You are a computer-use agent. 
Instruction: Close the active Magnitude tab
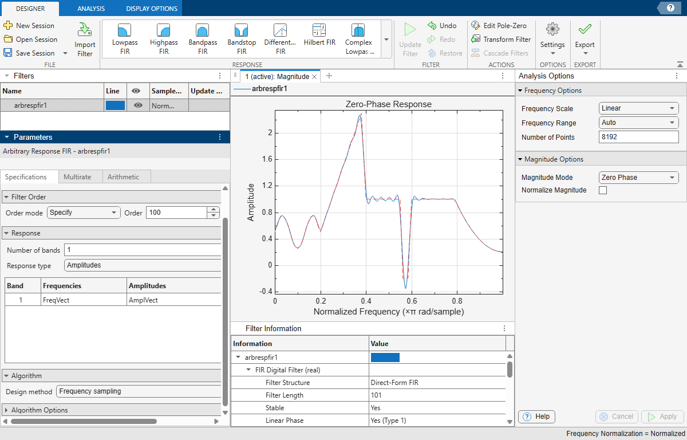tap(314, 77)
